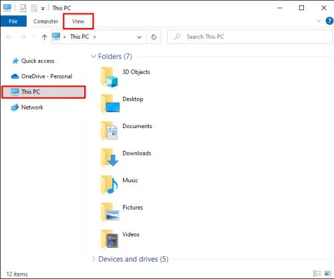Click the refresh button beside address bar
The width and height of the screenshot is (334, 279).
point(154,37)
